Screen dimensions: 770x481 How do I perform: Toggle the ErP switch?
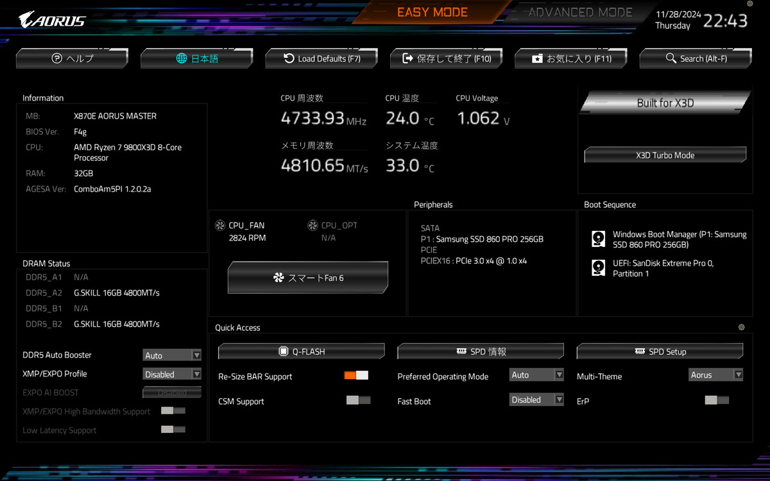(x=717, y=400)
